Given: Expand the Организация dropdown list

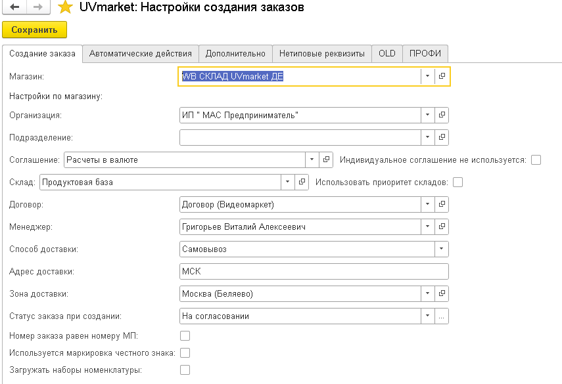Looking at the screenshot, I should [x=428, y=115].
